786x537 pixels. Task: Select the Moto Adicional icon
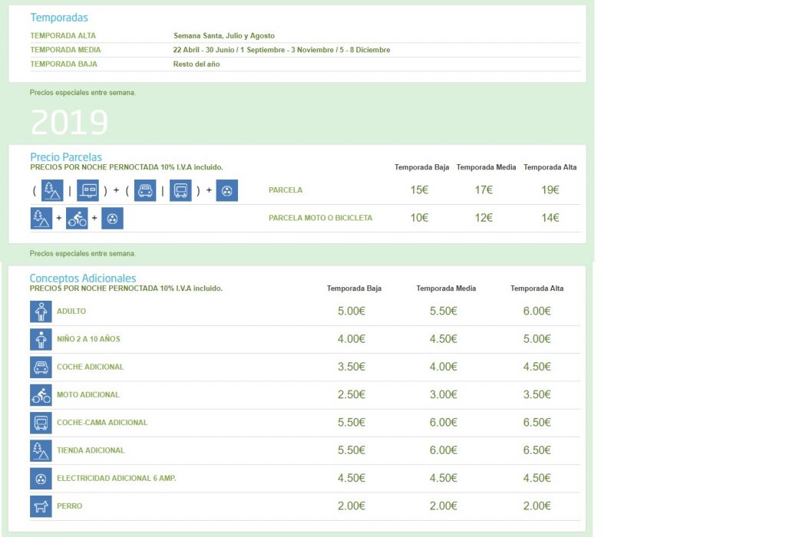pos(41,395)
